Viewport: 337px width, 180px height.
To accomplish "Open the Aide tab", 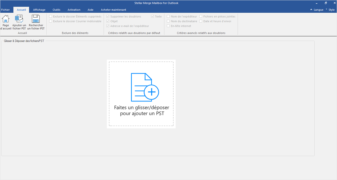I will click(x=91, y=10).
